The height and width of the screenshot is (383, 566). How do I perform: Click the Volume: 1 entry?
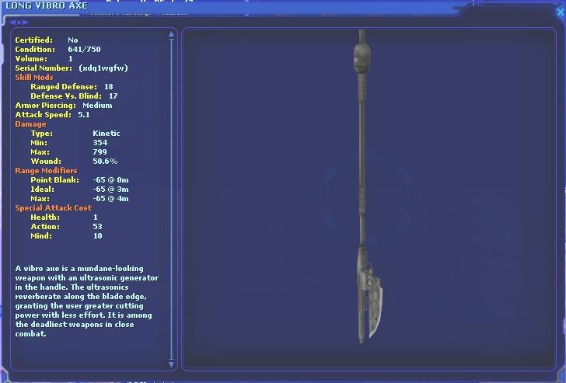click(44, 59)
